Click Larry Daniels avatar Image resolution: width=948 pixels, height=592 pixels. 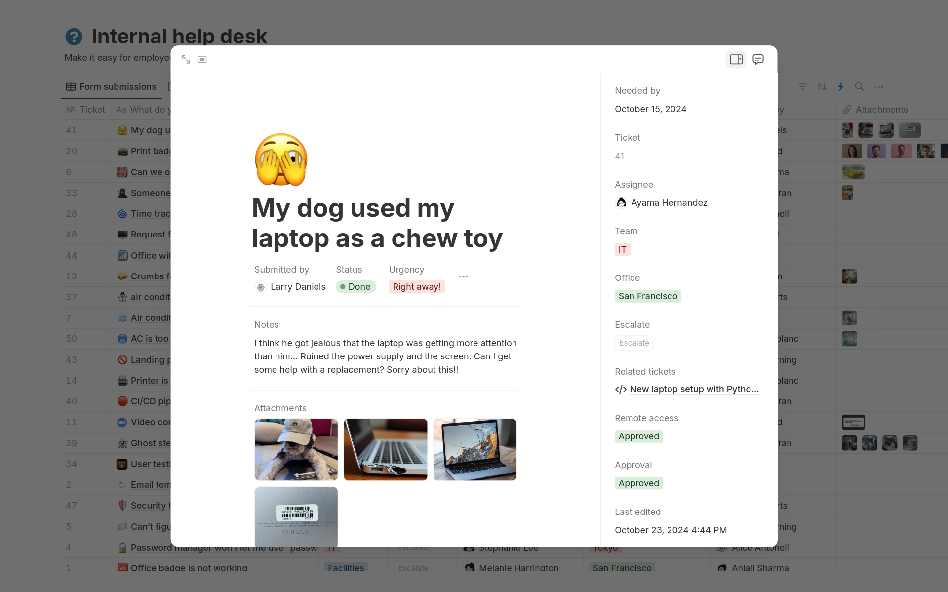tap(260, 287)
